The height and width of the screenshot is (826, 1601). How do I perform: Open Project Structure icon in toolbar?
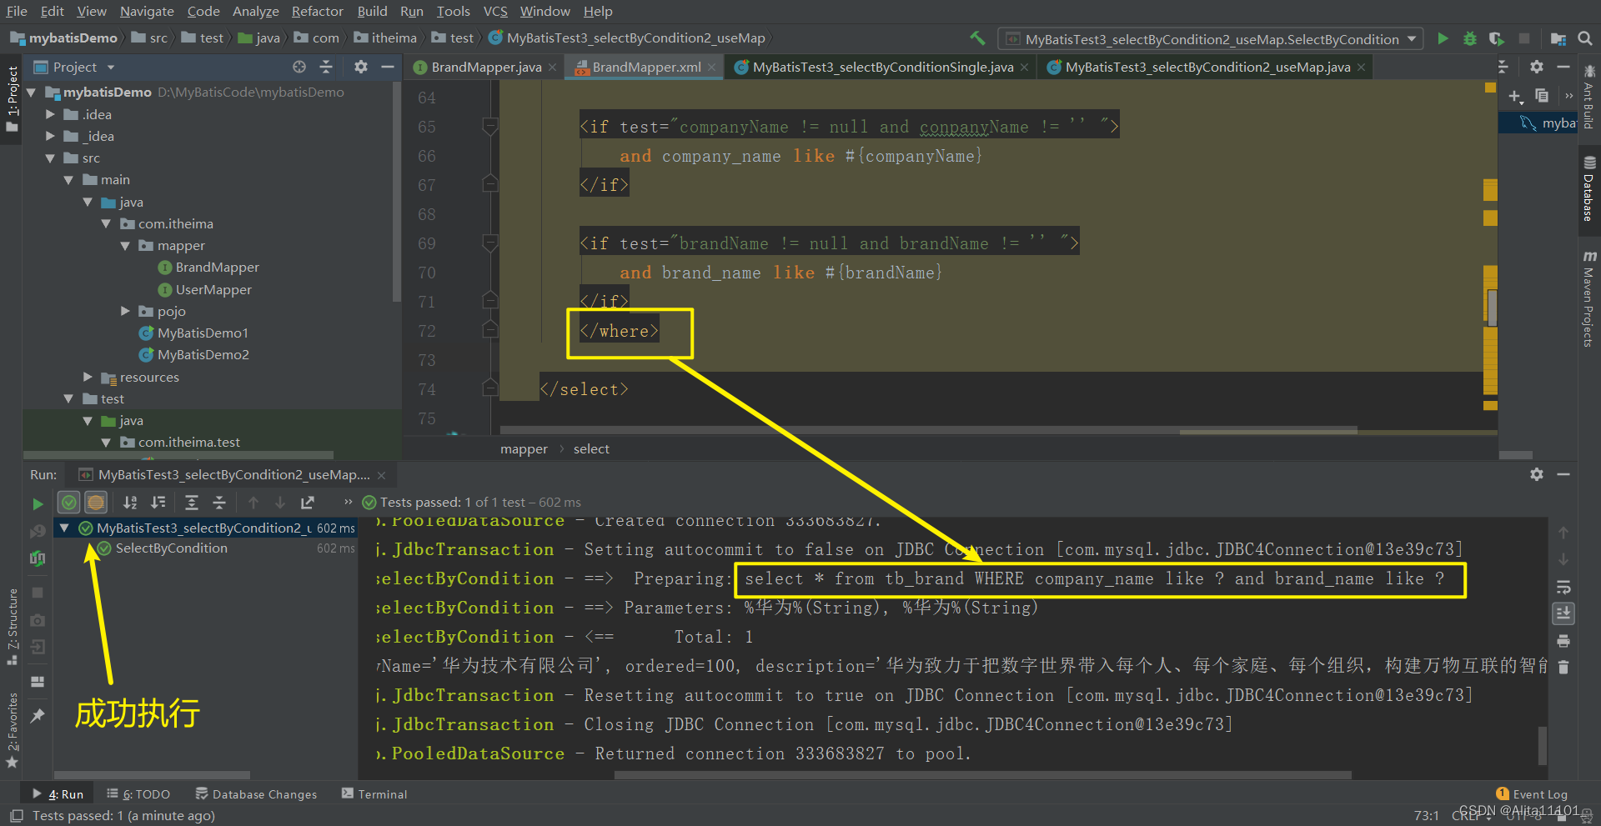coord(1558,38)
